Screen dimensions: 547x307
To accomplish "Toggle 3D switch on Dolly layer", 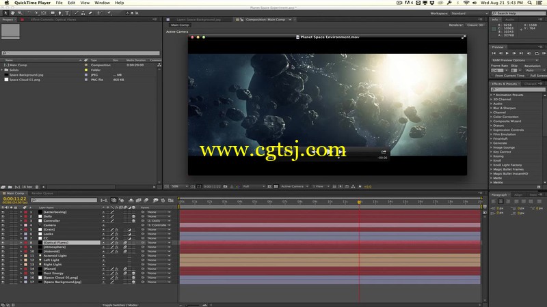I will point(133,216).
